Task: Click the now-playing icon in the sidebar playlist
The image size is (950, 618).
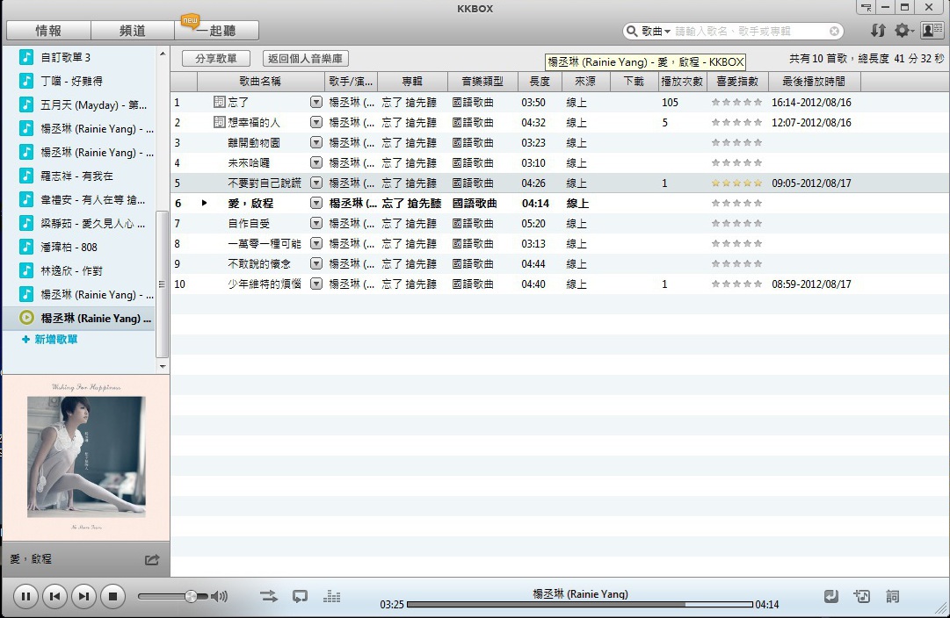Action: click(26, 318)
